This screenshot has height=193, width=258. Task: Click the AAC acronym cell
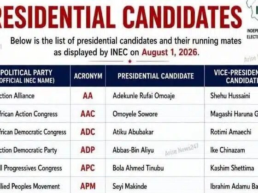tap(88, 114)
